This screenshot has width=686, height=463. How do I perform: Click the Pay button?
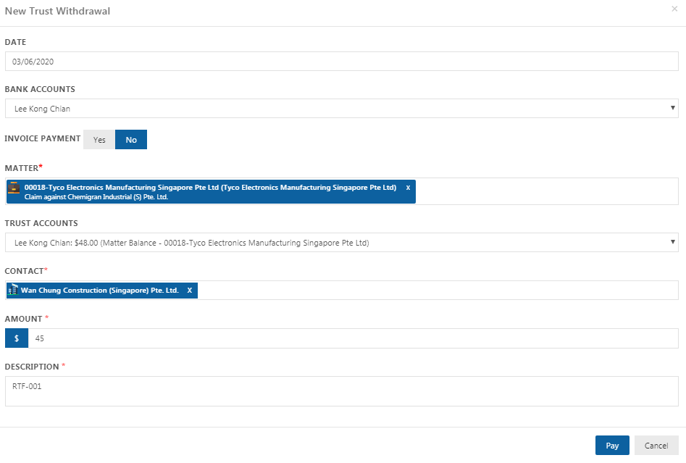(612, 445)
